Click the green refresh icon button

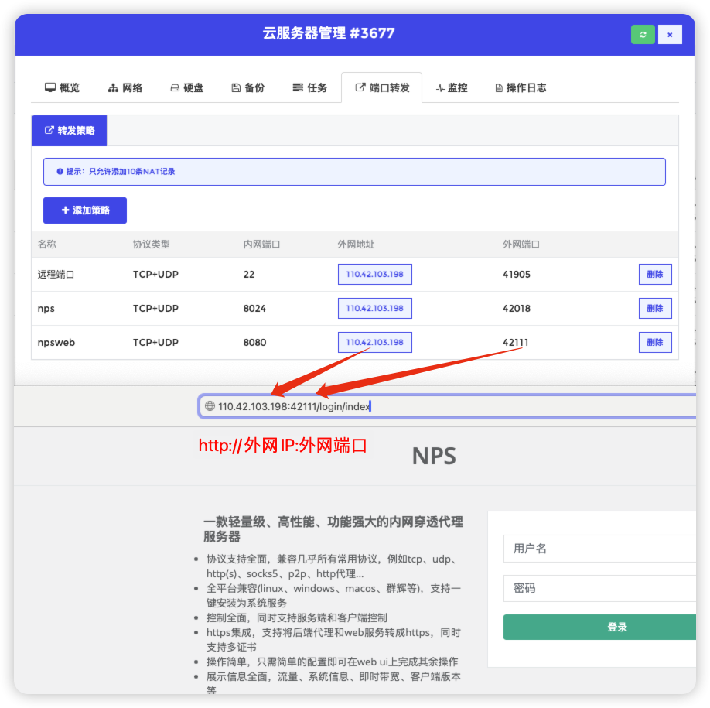coord(643,34)
